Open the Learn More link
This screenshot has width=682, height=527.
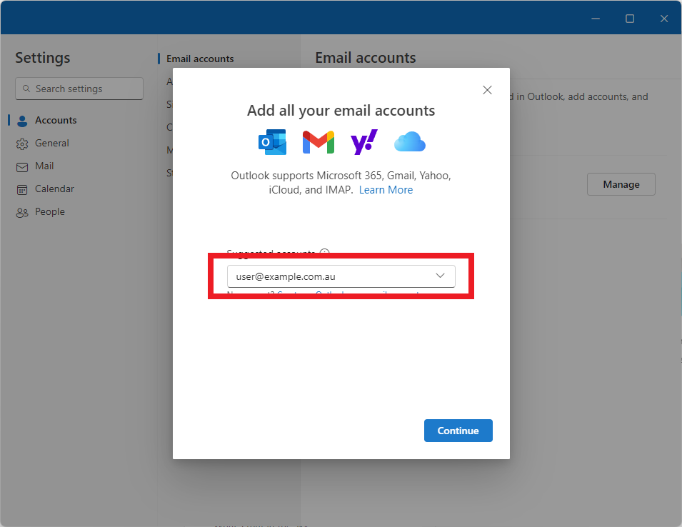[x=386, y=189]
